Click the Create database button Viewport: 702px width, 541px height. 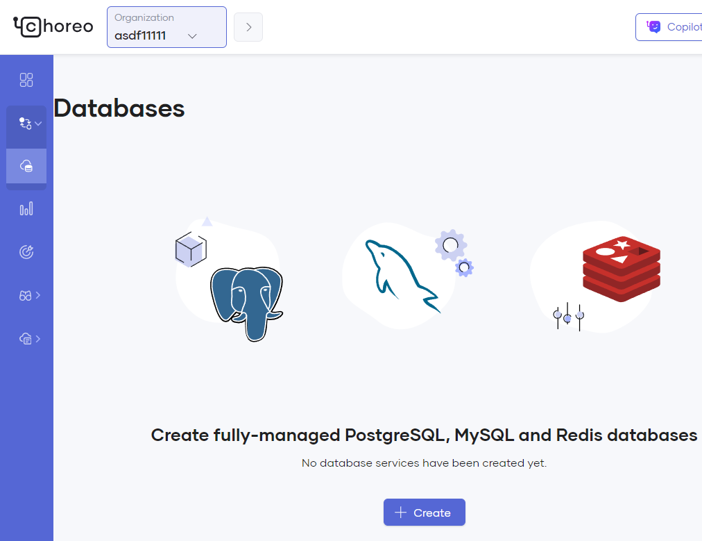(425, 513)
